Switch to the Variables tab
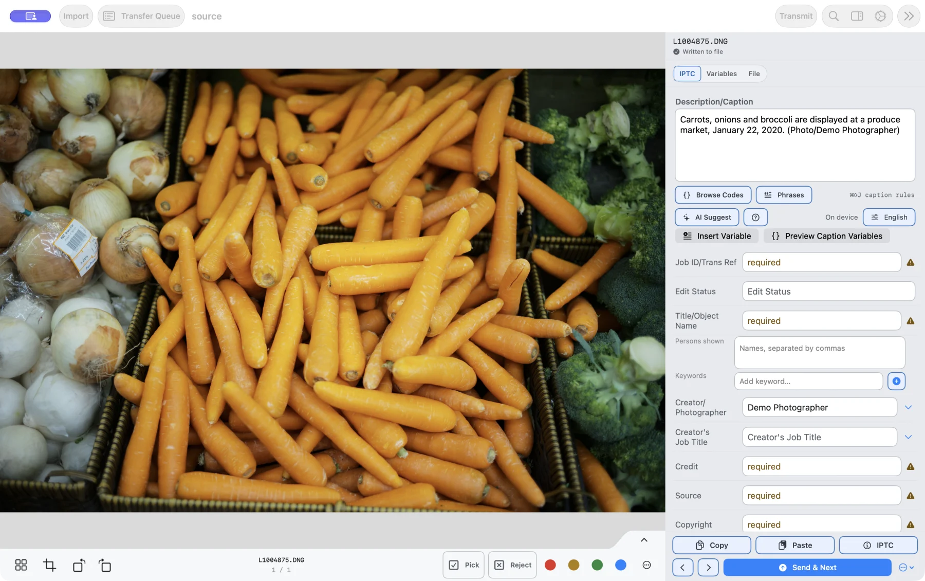925x581 pixels. (x=721, y=74)
